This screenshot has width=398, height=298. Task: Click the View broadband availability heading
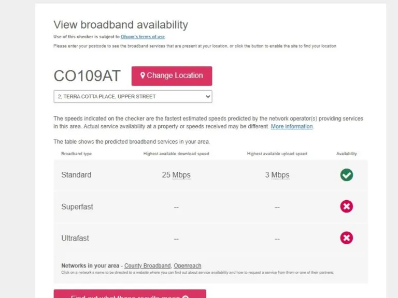coord(121,25)
